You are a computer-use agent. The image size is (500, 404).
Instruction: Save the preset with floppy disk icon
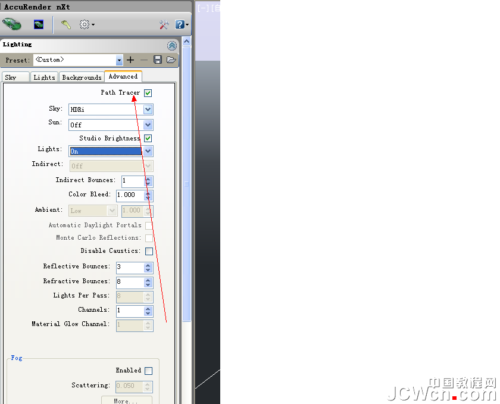pos(158,59)
